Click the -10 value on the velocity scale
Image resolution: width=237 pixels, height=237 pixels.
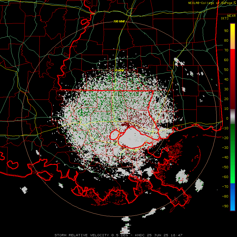(225, 128)
